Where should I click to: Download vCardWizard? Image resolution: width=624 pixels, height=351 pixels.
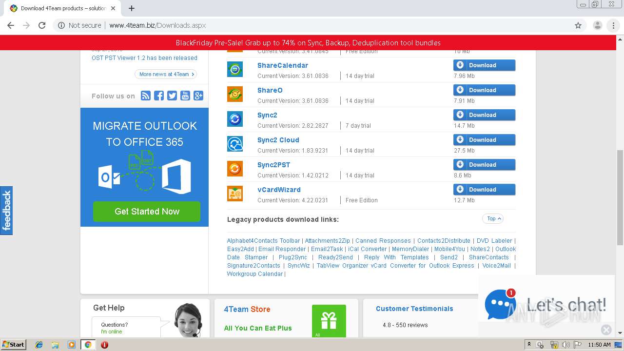pyautogui.click(x=484, y=190)
